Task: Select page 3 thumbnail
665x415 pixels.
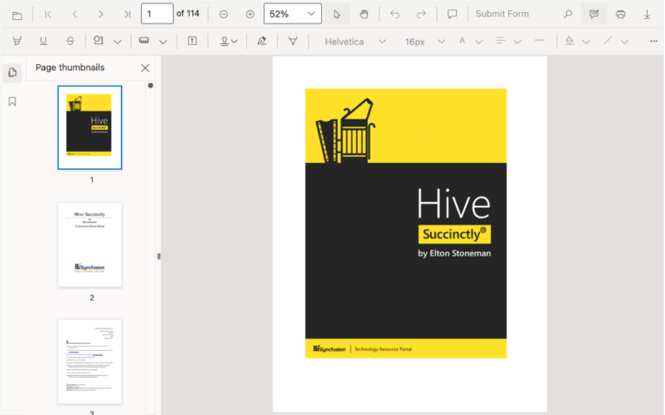Action: [x=90, y=361]
